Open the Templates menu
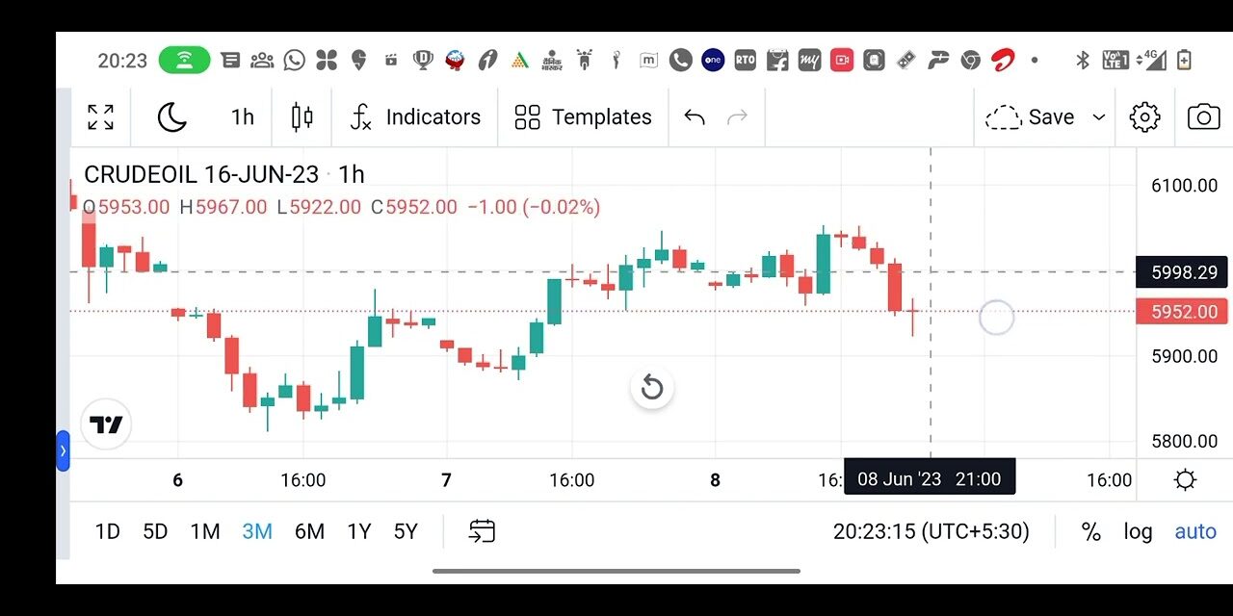The image size is (1233, 616). click(583, 117)
